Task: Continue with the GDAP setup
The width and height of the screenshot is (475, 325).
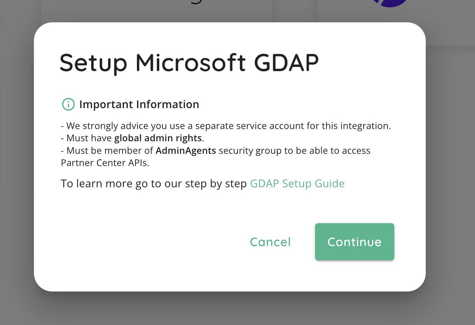Action: pos(355,242)
